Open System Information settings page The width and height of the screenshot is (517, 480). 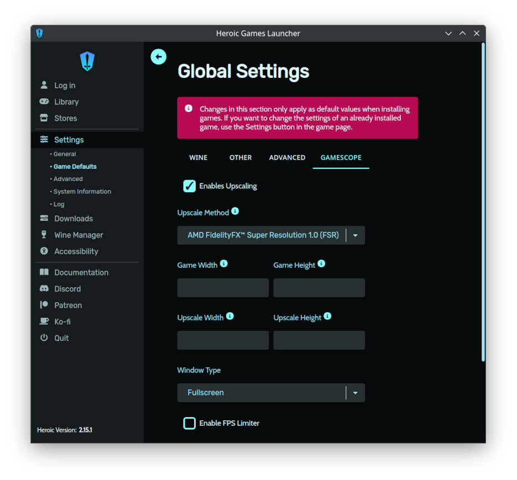tap(82, 192)
